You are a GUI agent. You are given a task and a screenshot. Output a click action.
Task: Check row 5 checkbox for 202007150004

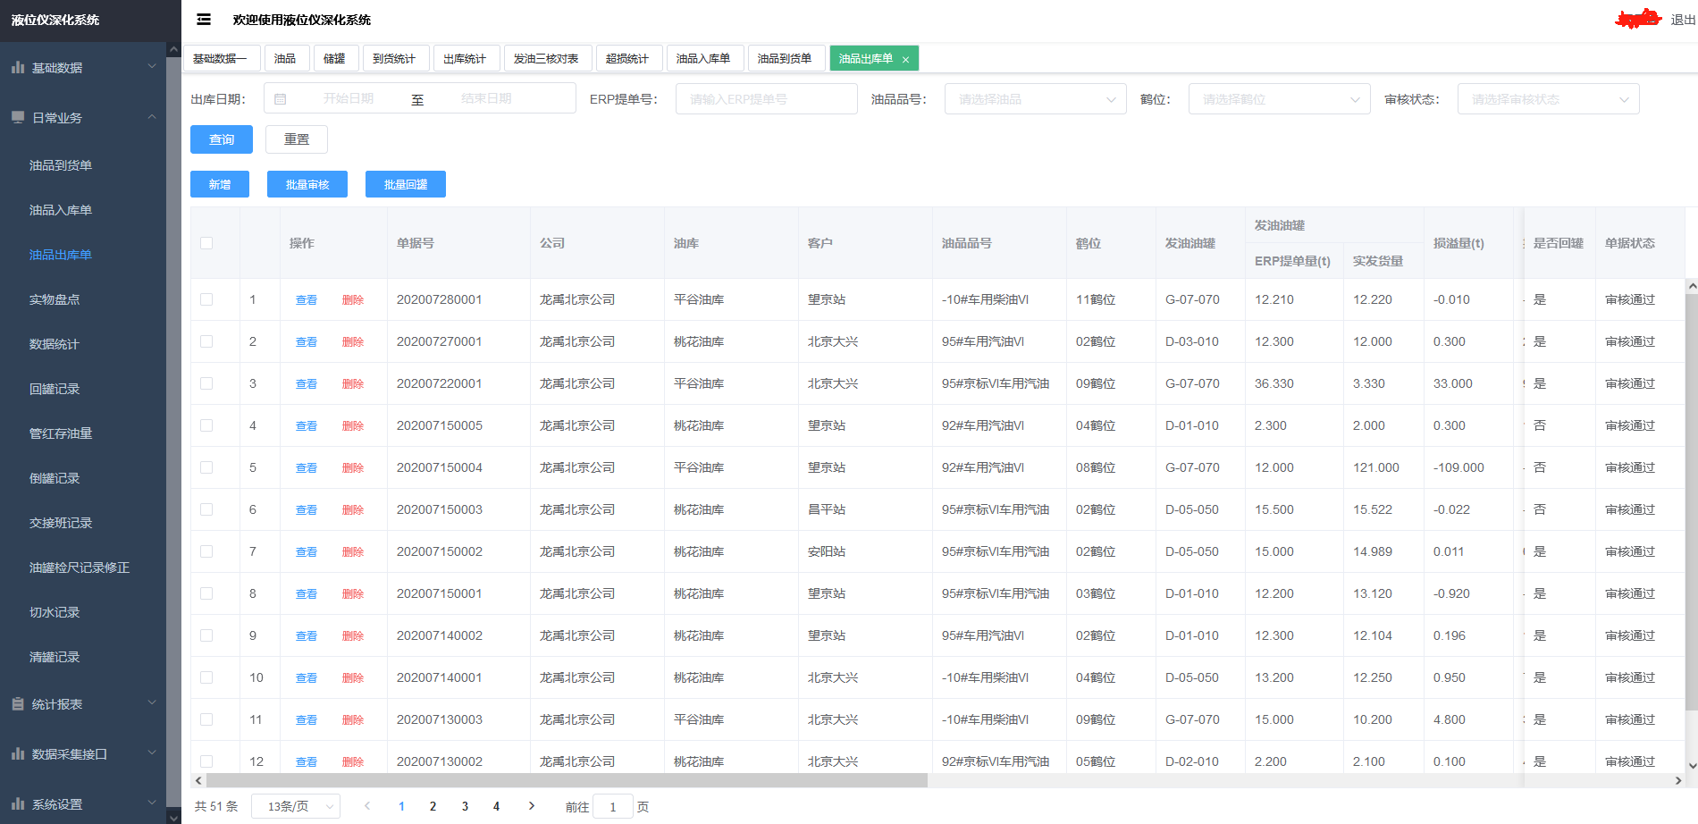click(206, 467)
